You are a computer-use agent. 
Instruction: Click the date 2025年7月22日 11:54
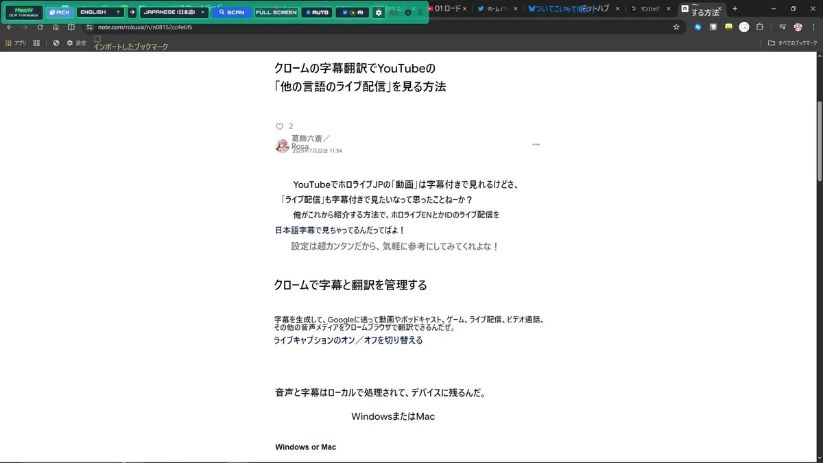point(317,151)
